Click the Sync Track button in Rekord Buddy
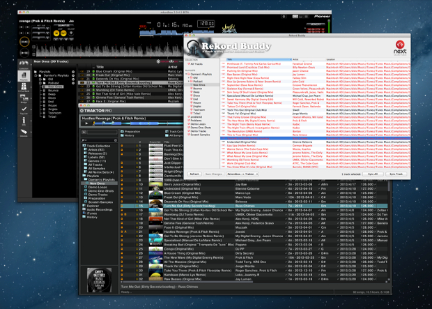 (396, 174)
